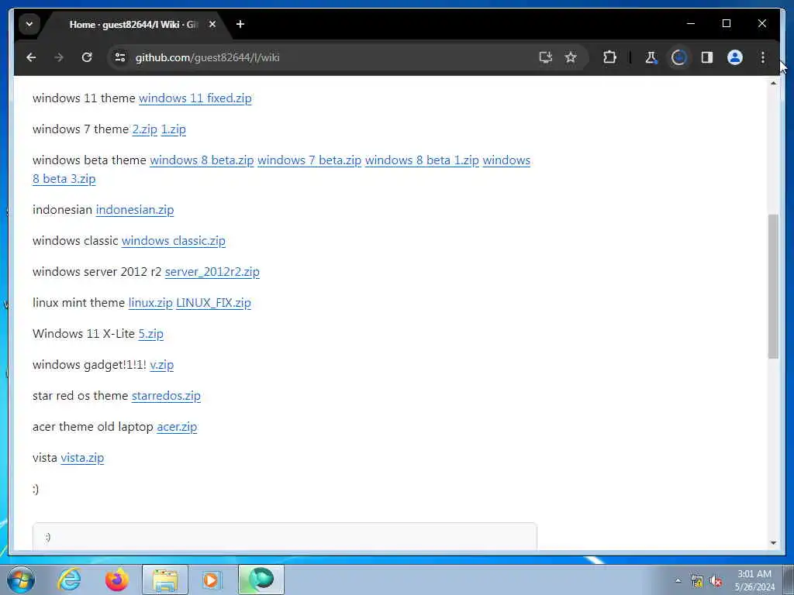Show hidden system tray icons
This screenshot has width=794, height=595.
pos(678,581)
